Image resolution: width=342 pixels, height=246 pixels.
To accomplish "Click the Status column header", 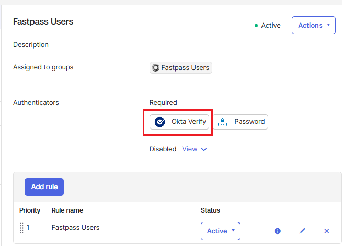I will tap(210, 210).
